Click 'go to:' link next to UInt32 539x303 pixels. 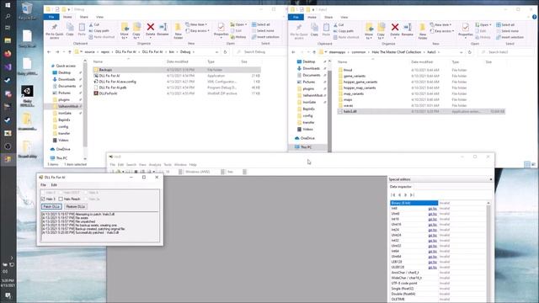[432, 246]
